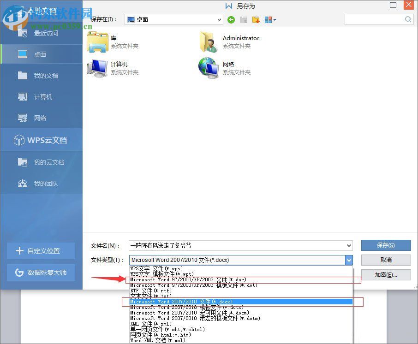This screenshot has height=344, width=418.
Task: Go back with the green back arrow
Action: pos(231,19)
